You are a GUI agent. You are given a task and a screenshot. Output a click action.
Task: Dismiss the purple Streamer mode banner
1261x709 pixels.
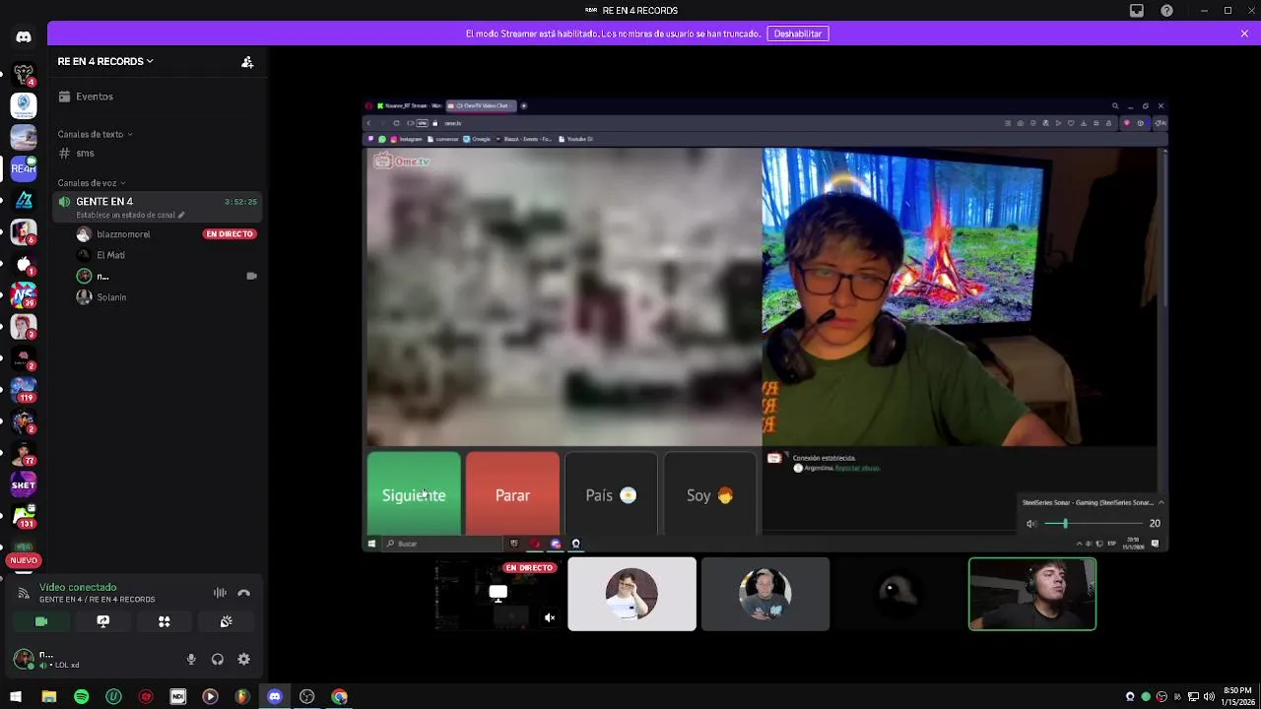pos(1244,33)
